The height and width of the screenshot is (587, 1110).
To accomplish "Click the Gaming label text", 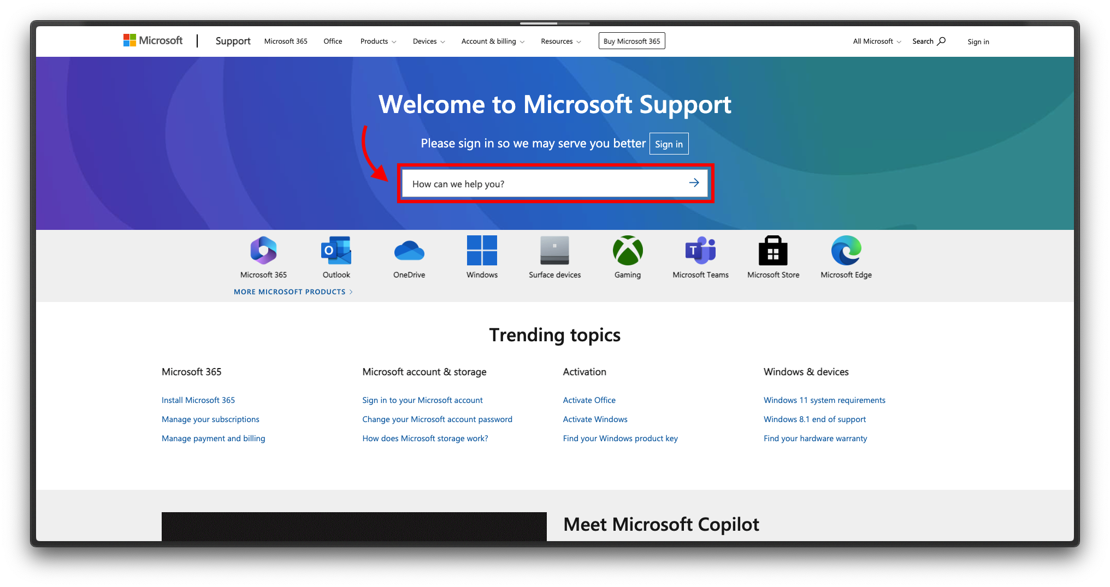I will 628,275.
